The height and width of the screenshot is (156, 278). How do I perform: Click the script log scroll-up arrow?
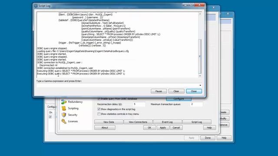[x=200, y=14]
